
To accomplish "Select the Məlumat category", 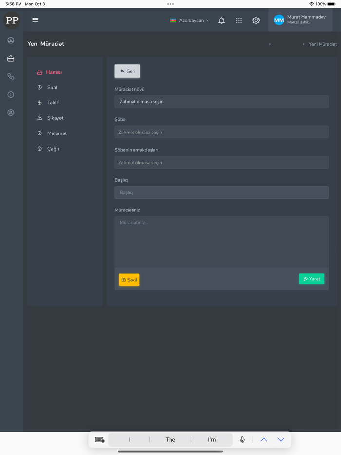I will point(52,133).
